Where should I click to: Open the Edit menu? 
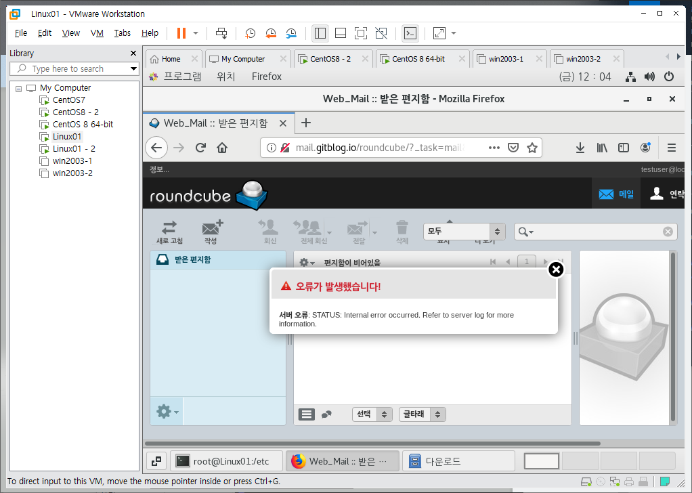click(x=45, y=33)
